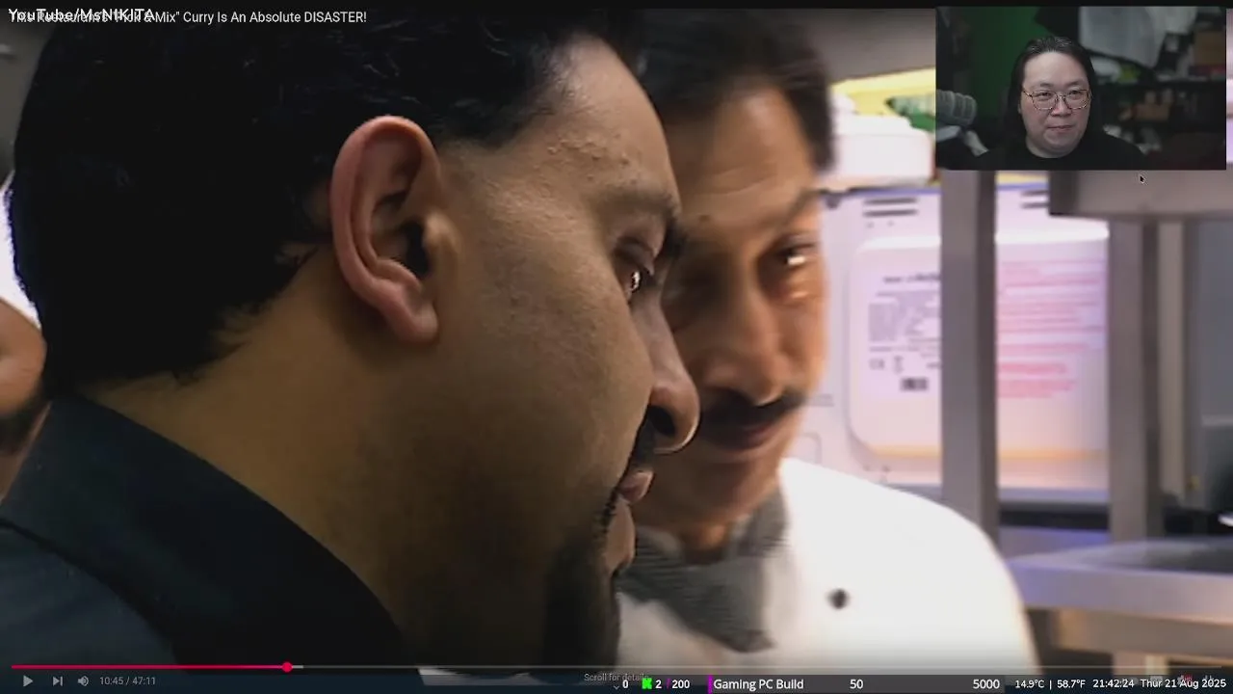The width and height of the screenshot is (1233, 694).
Task: Click the streamer webcam overlay
Action: click(x=1081, y=88)
